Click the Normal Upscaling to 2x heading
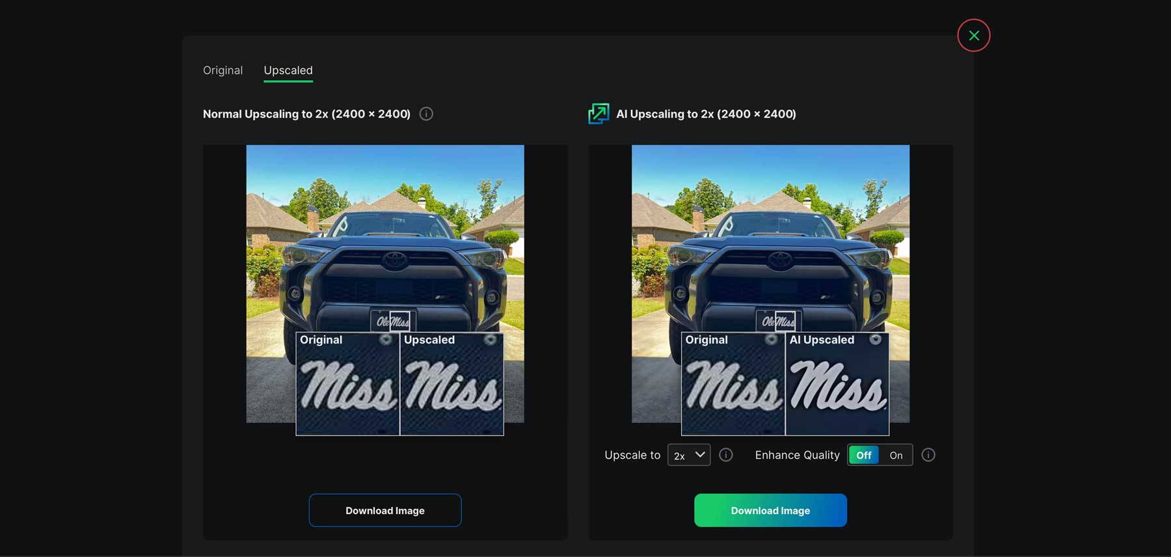1171x557 pixels. tap(306, 114)
